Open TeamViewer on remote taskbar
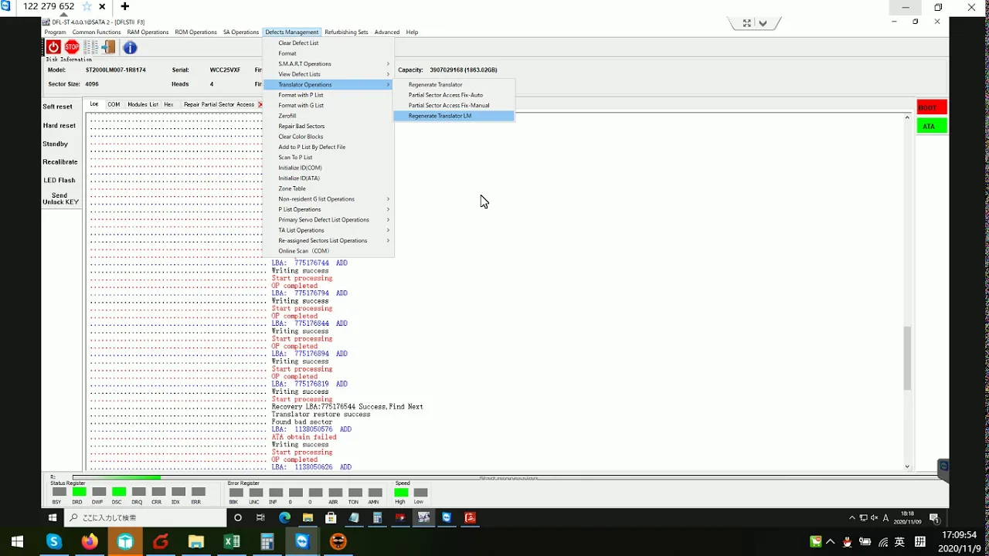 pyautogui.click(x=447, y=517)
